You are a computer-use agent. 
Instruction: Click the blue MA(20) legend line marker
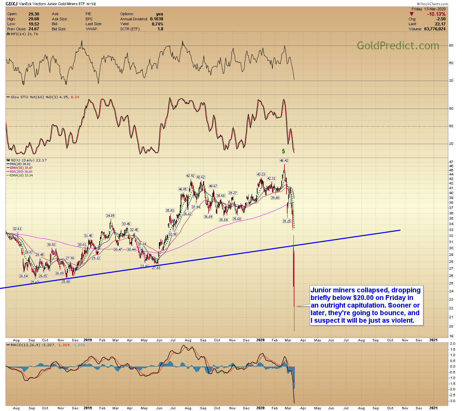point(8,164)
